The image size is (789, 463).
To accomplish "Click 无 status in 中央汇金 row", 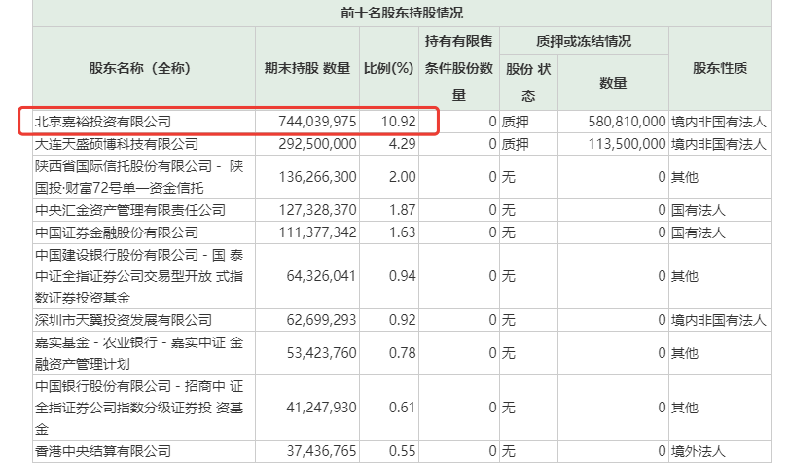I will coord(508,210).
